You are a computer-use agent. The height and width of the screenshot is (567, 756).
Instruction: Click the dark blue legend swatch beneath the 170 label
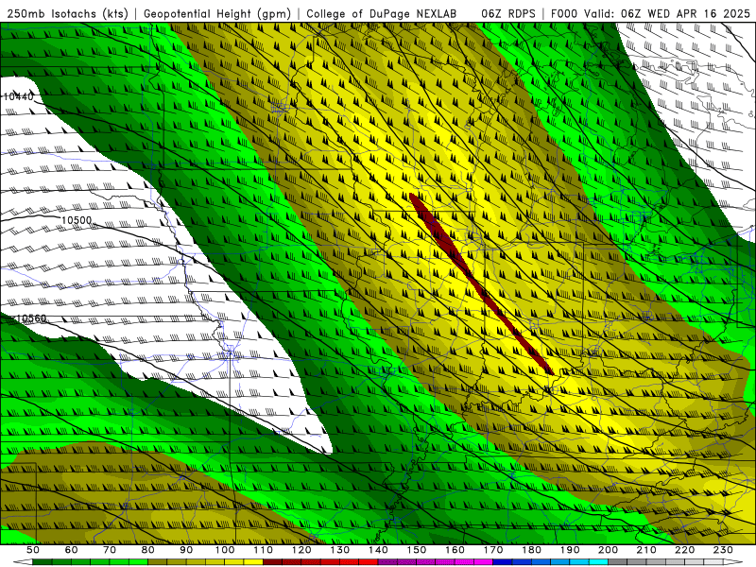(503, 562)
